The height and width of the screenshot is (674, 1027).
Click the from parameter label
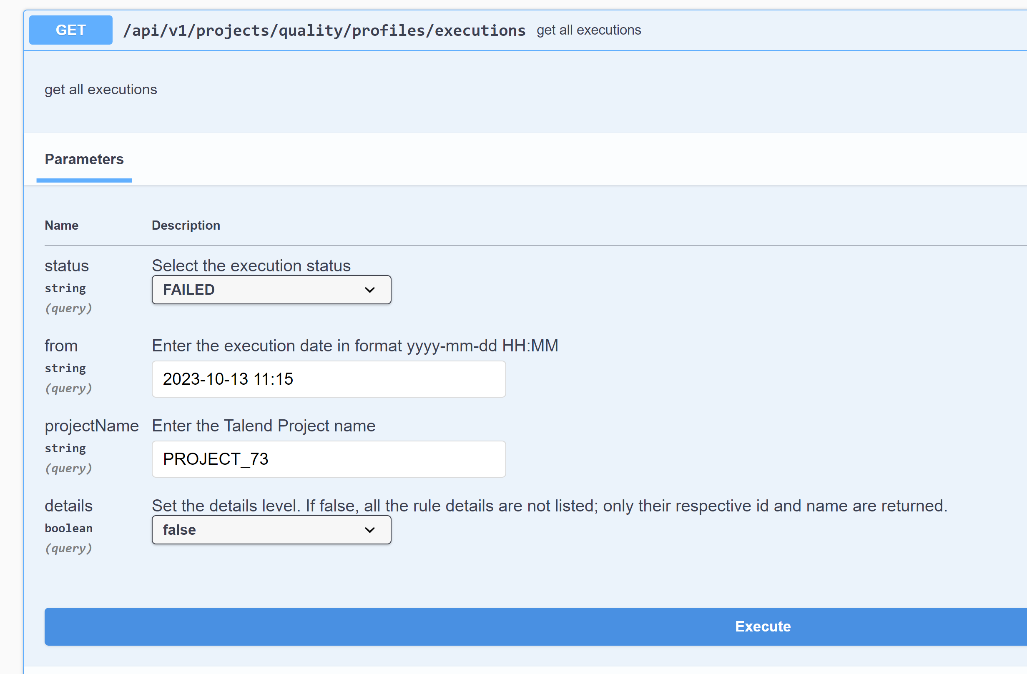coord(61,346)
